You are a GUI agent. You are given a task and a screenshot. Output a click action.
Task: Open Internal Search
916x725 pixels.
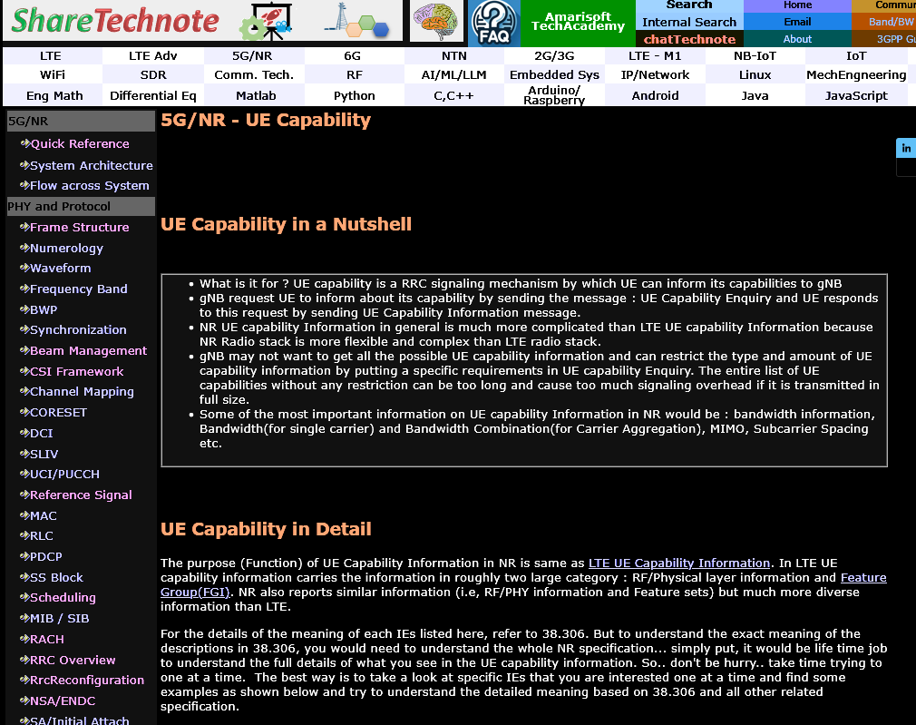click(x=689, y=22)
